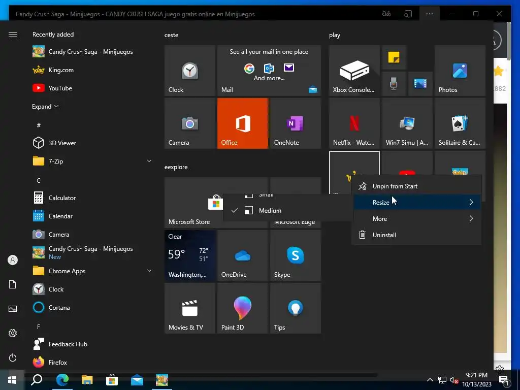
Task: Open taskbar Search magnifier
Action: (37, 380)
